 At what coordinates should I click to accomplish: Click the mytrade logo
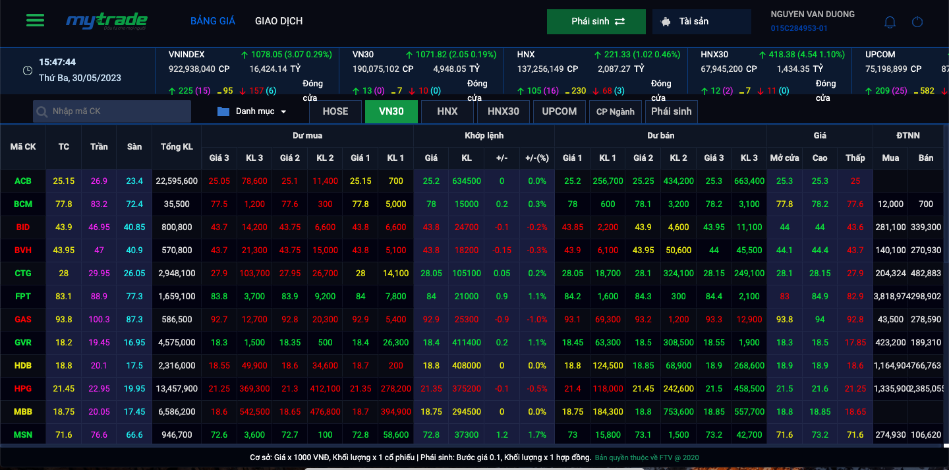tap(107, 21)
